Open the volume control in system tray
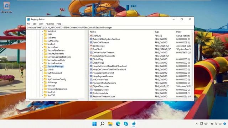This screenshot has width=228, height=128. (206, 124)
